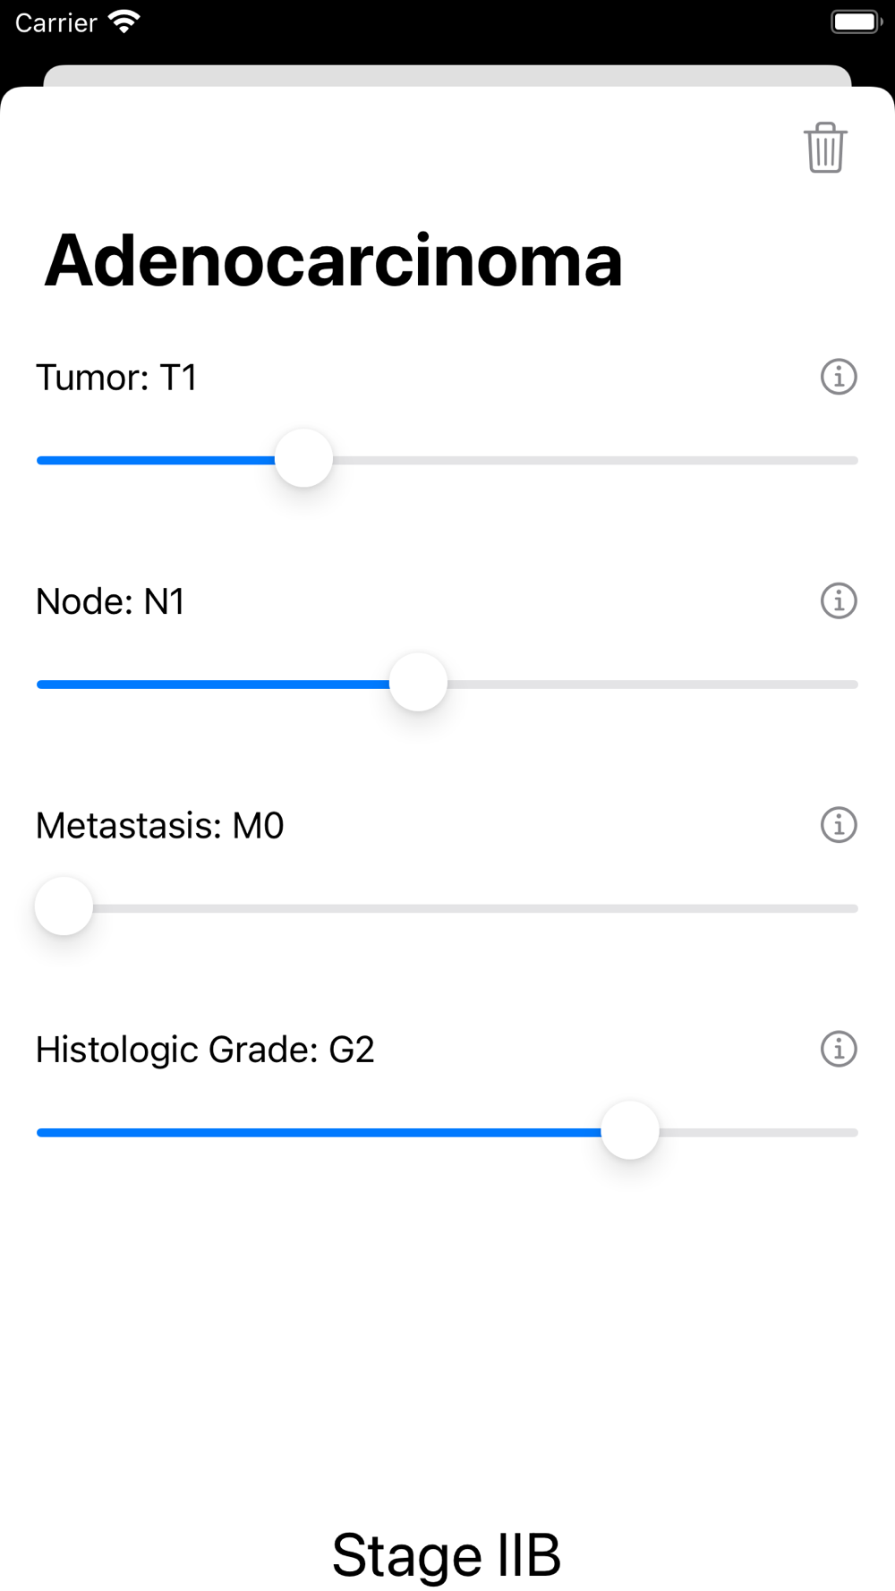Tap the battery status icon
Image resolution: width=895 pixels, height=1591 pixels.
[x=855, y=21]
